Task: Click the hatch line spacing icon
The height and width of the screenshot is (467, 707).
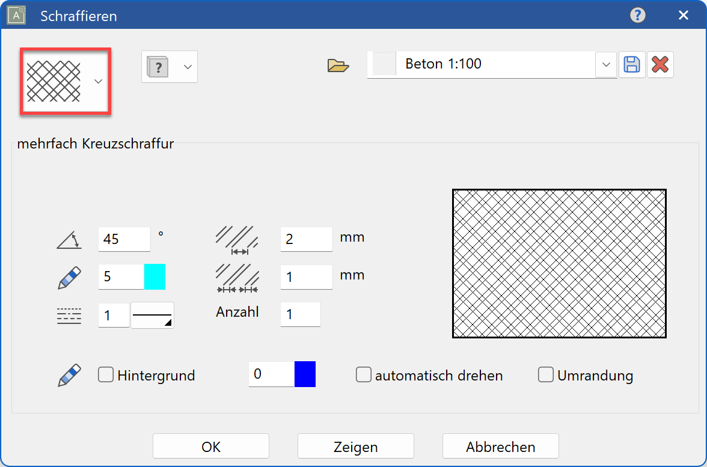Action: tap(237, 239)
